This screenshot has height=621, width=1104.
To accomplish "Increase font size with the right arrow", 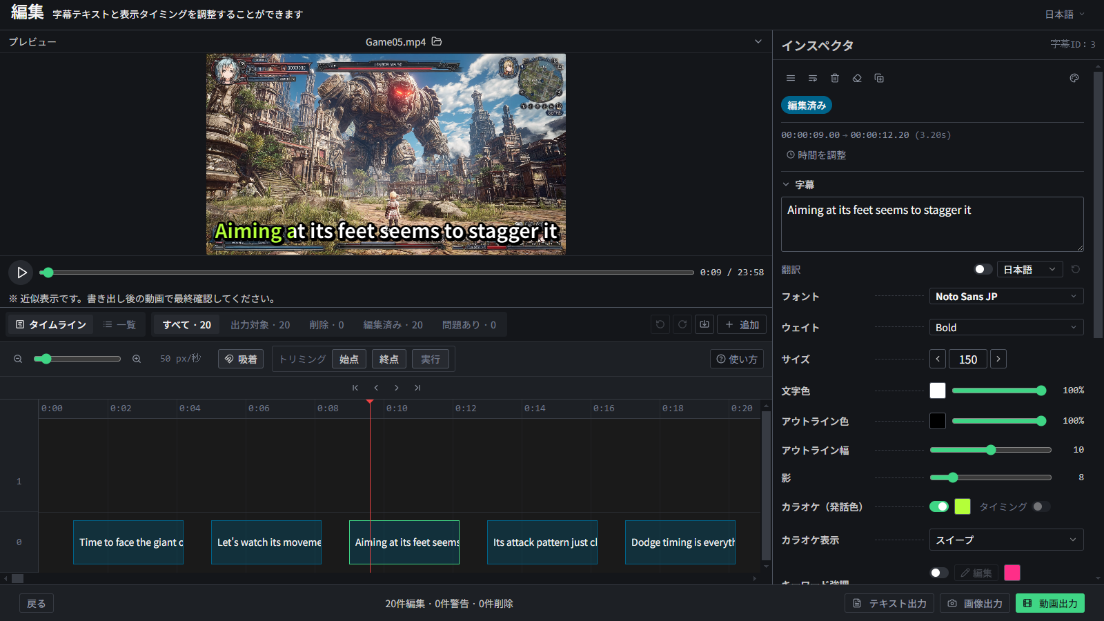I will coord(998,359).
